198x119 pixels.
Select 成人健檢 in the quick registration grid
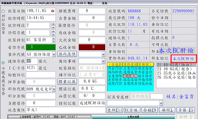(x=130, y=76)
